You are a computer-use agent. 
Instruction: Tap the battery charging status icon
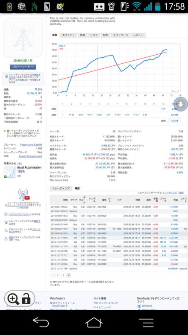[9, 6]
